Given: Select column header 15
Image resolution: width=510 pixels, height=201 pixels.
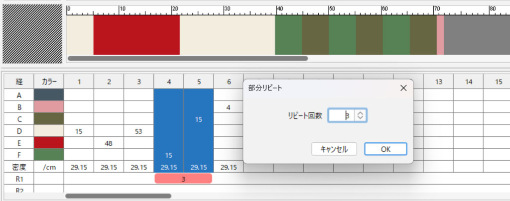Looking at the screenshot, I should click(498, 82).
